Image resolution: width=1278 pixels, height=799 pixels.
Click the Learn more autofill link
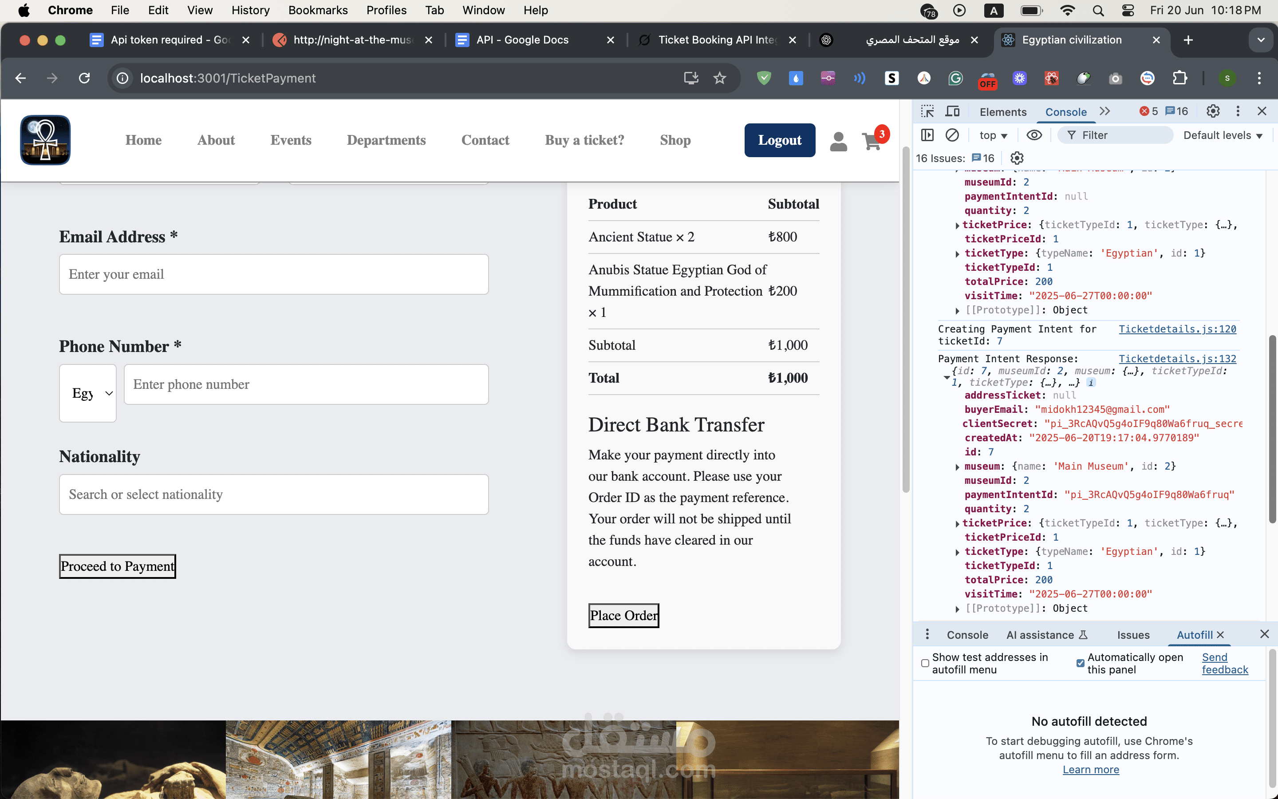1091,769
